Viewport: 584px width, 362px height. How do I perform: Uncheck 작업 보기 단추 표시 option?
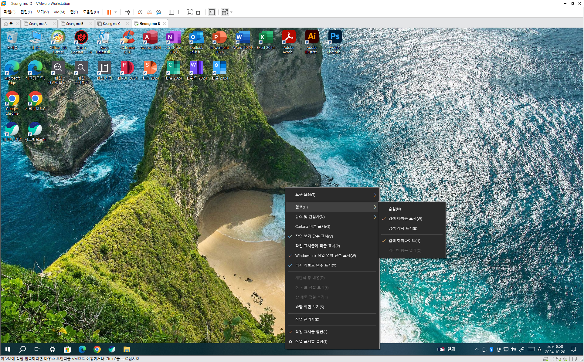coord(314,236)
